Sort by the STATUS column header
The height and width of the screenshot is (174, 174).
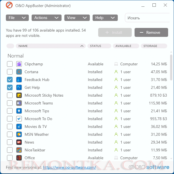point(99,46)
